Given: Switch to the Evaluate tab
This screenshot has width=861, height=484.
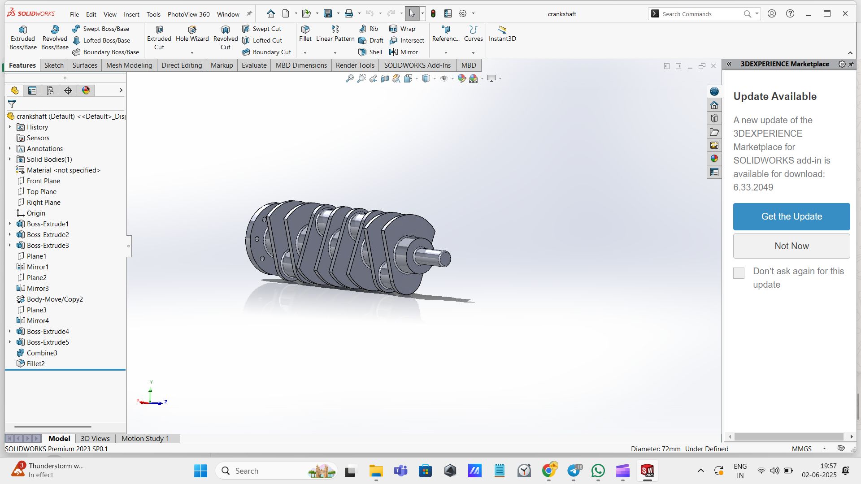Looking at the screenshot, I should [254, 65].
